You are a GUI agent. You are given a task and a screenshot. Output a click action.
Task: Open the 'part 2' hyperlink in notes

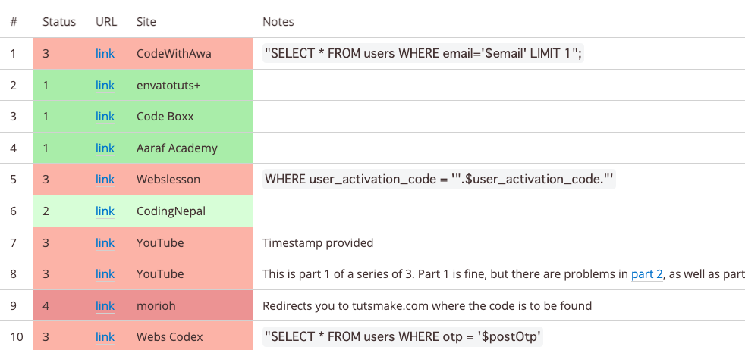pyautogui.click(x=646, y=274)
